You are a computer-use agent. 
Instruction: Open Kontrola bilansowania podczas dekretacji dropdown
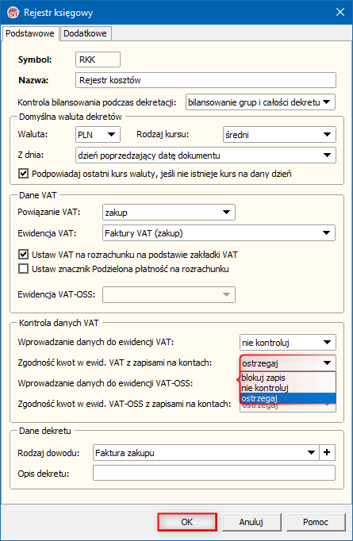tap(260, 102)
